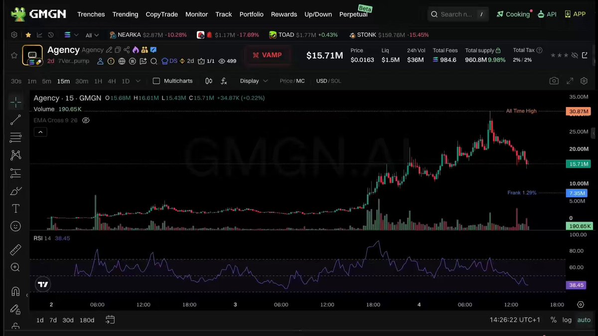Open chart settings gear at top right

click(x=584, y=81)
